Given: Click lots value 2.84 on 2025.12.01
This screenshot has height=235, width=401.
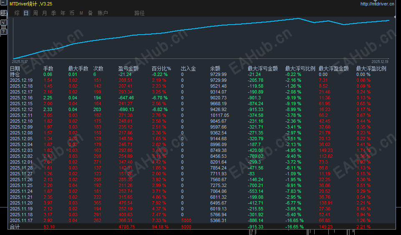Looking at the screenshot, I should coord(48,162).
